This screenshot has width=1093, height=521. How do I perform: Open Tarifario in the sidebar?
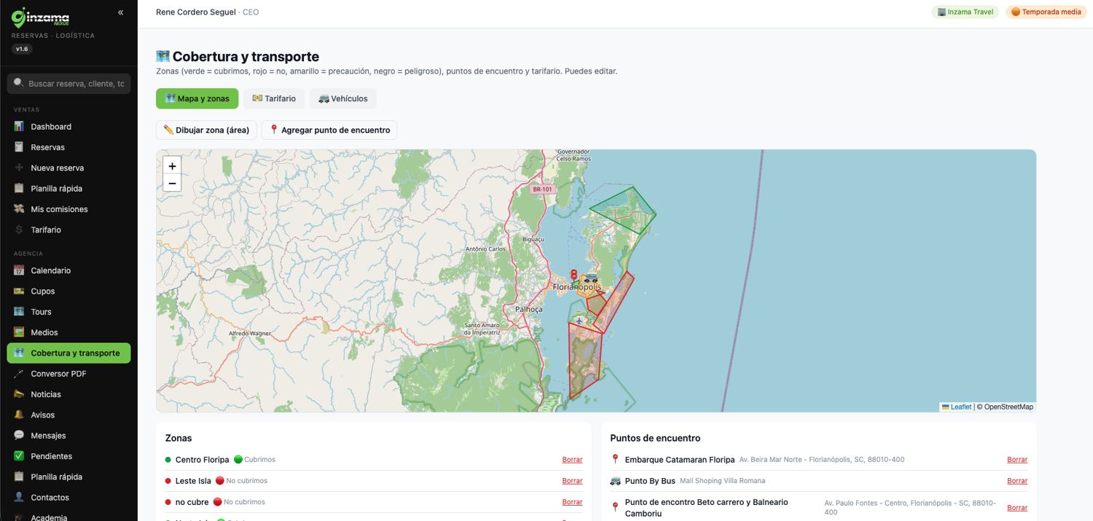(68, 230)
